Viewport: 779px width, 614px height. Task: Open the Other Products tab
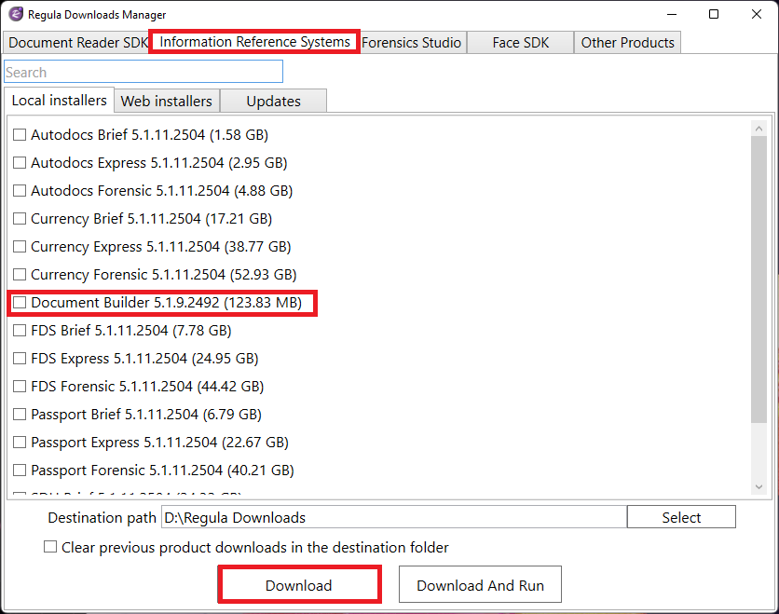[627, 43]
